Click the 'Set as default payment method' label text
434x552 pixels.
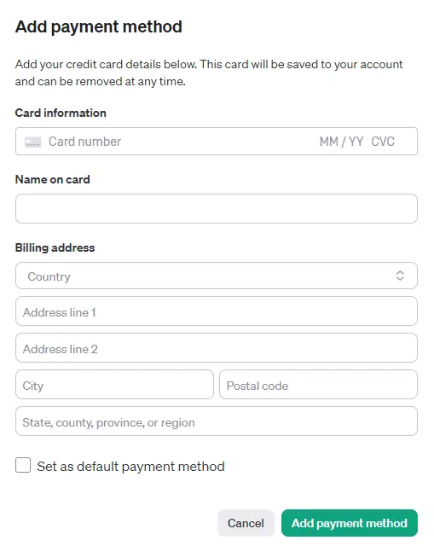coord(130,467)
